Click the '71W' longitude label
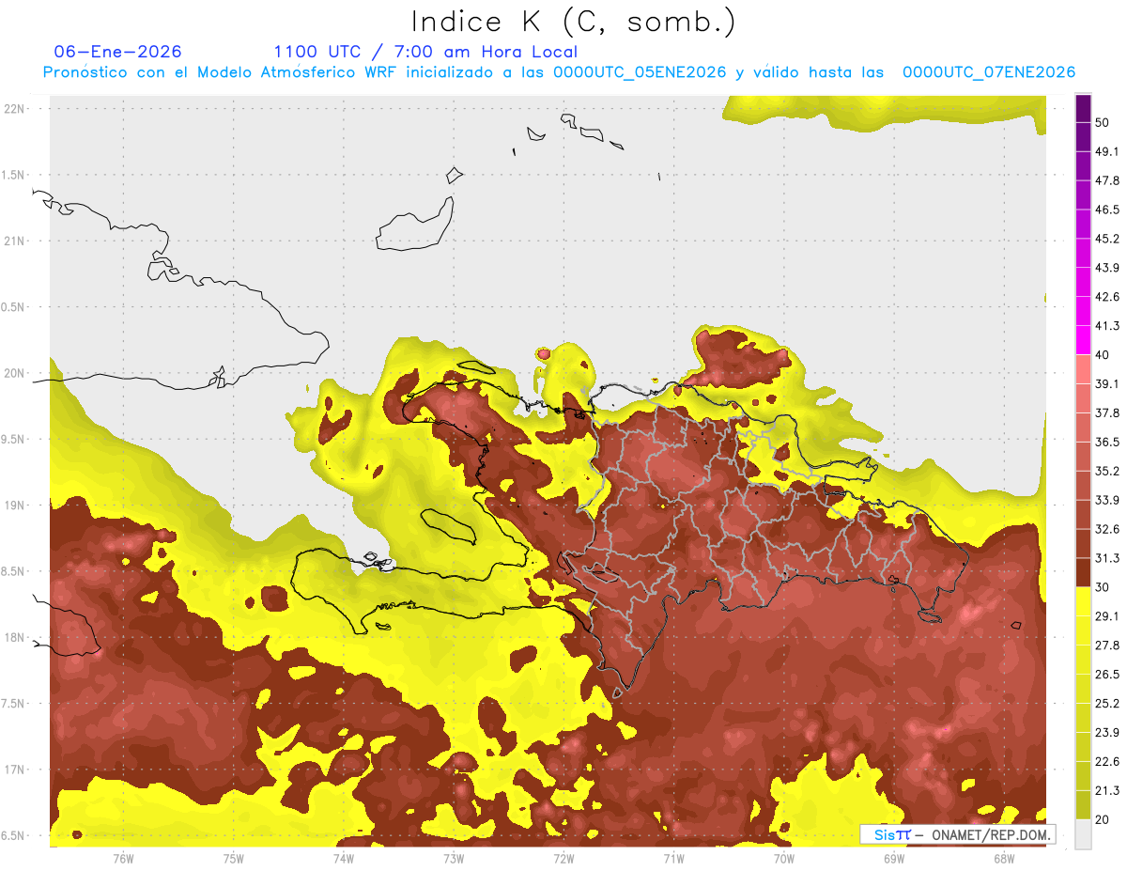 673,859
